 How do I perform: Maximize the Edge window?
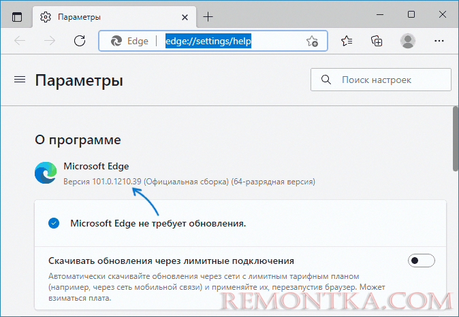pyautogui.click(x=411, y=14)
